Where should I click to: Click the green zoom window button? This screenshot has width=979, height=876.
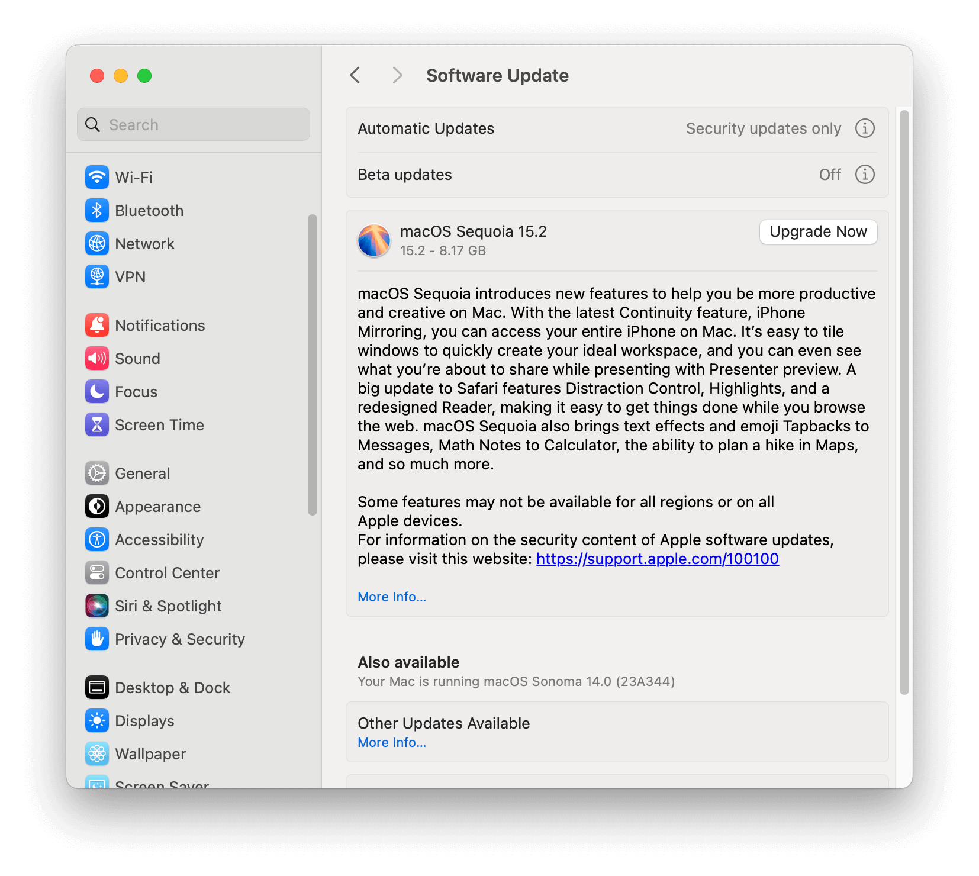click(x=144, y=76)
